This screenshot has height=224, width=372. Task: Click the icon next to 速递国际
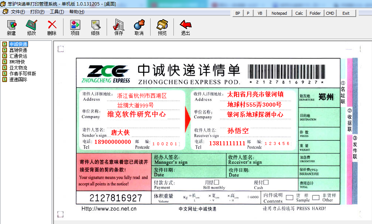click(4, 79)
